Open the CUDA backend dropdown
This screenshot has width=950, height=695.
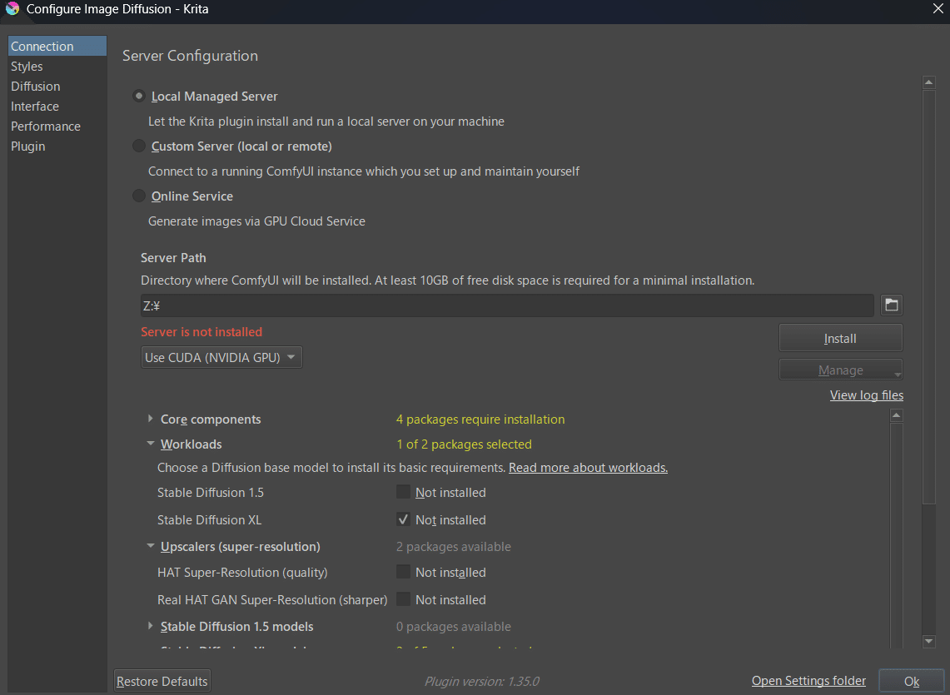[x=221, y=358]
